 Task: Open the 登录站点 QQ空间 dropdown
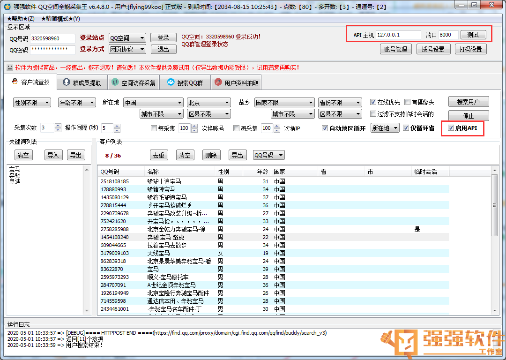click(127, 38)
